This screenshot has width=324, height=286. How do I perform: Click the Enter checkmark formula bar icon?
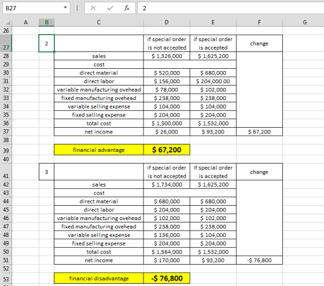110,8
